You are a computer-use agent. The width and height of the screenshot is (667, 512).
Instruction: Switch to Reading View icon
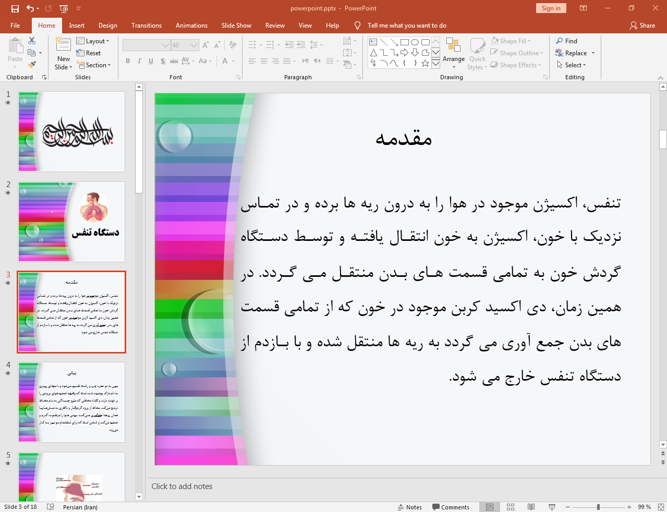531,507
